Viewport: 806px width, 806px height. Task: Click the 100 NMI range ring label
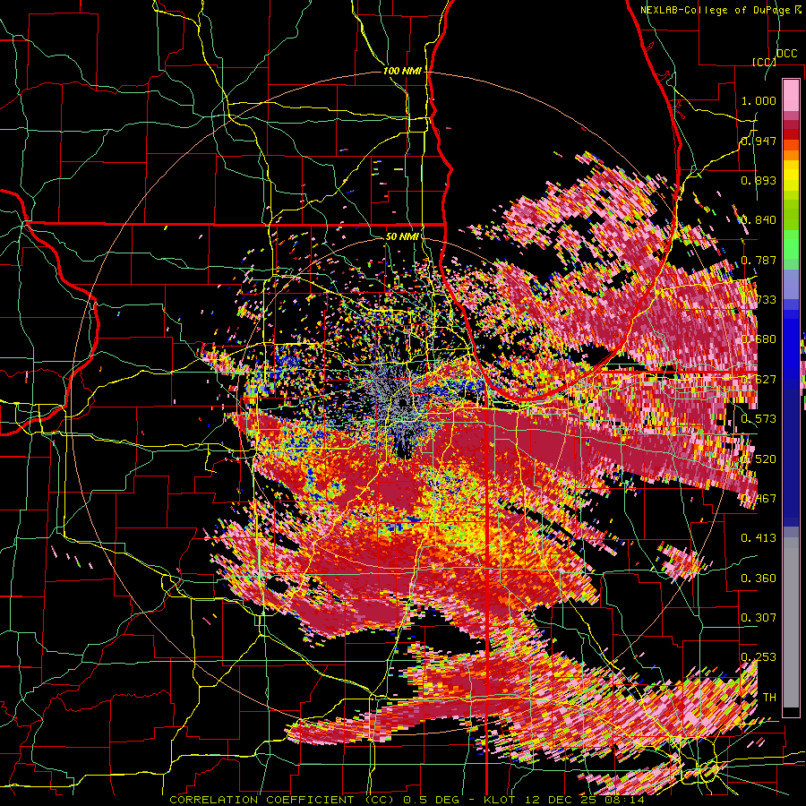401,71
